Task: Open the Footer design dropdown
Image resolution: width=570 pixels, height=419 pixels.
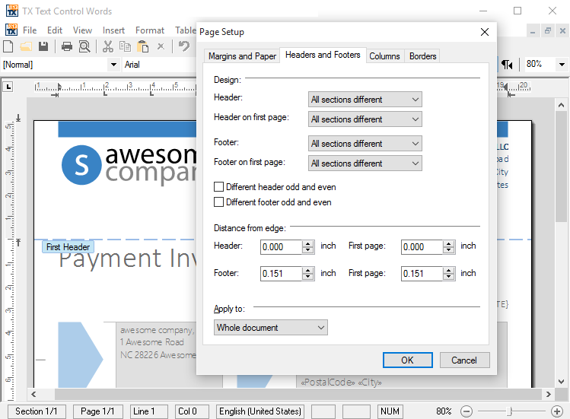Action: coord(365,144)
